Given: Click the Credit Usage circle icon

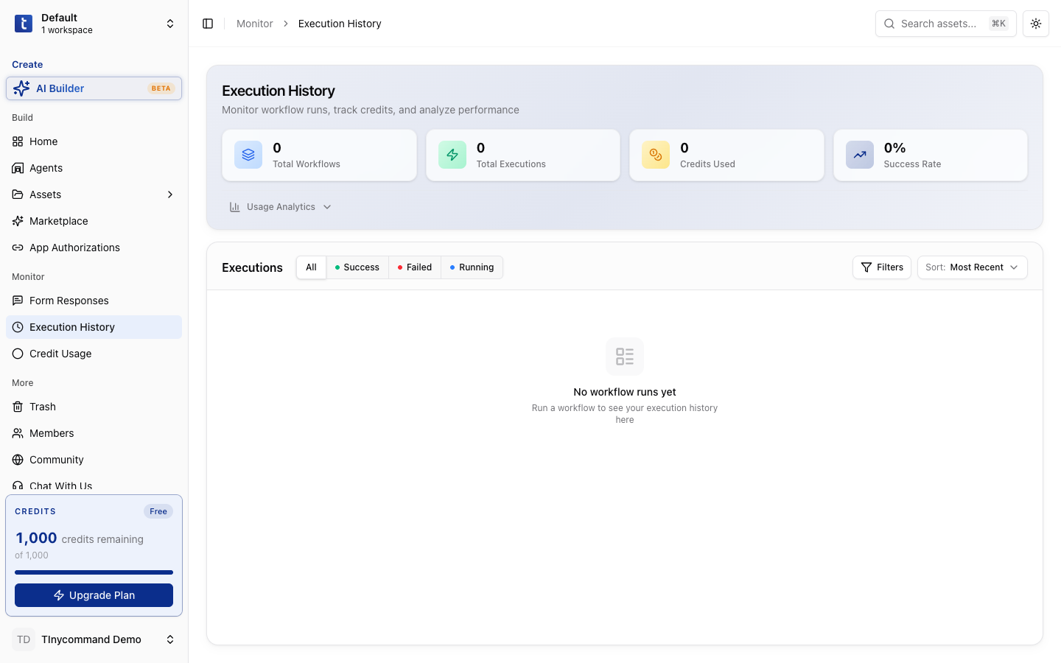Looking at the screenshot, I should (18, 354).
